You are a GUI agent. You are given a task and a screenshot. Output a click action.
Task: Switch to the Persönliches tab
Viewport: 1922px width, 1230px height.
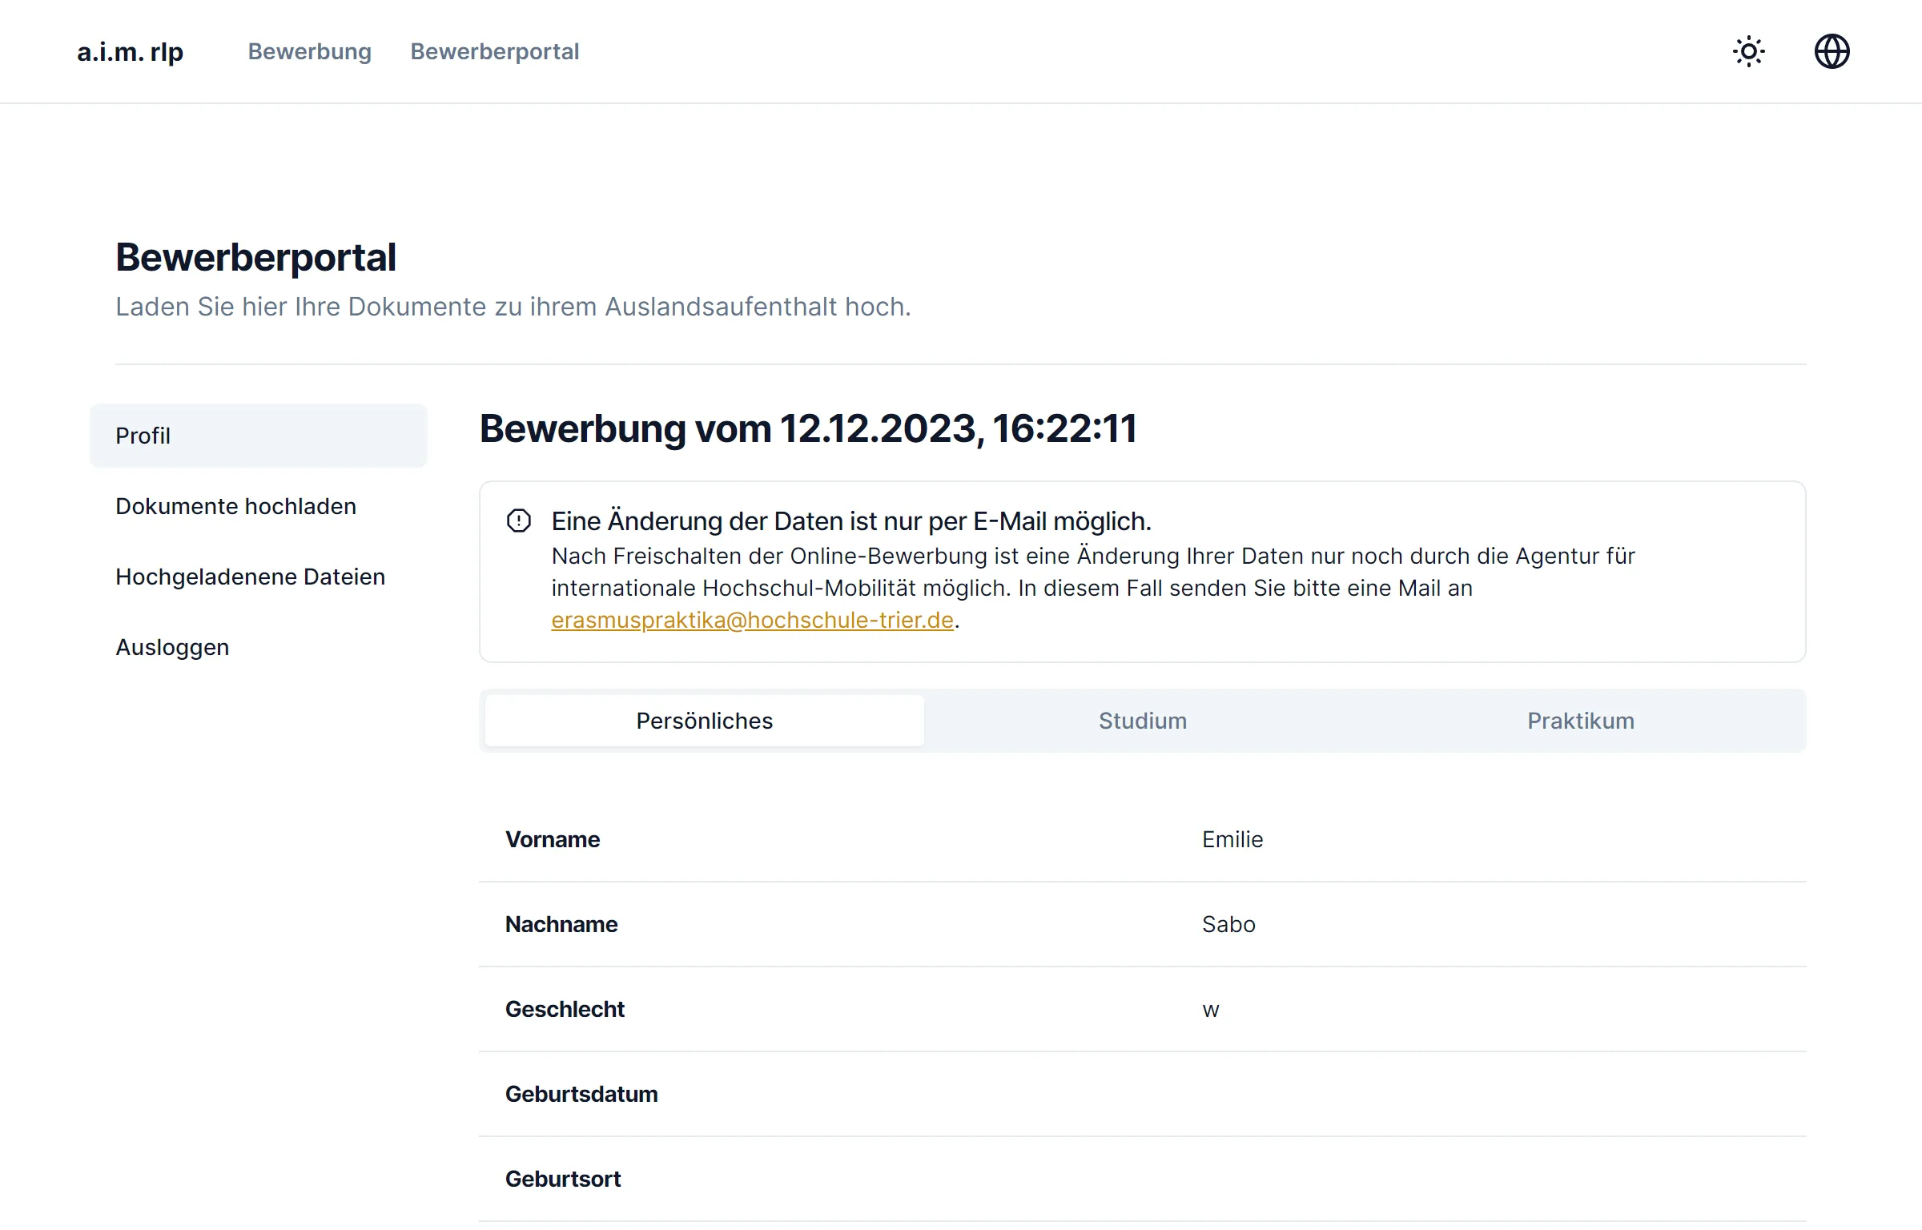point(703,720)
